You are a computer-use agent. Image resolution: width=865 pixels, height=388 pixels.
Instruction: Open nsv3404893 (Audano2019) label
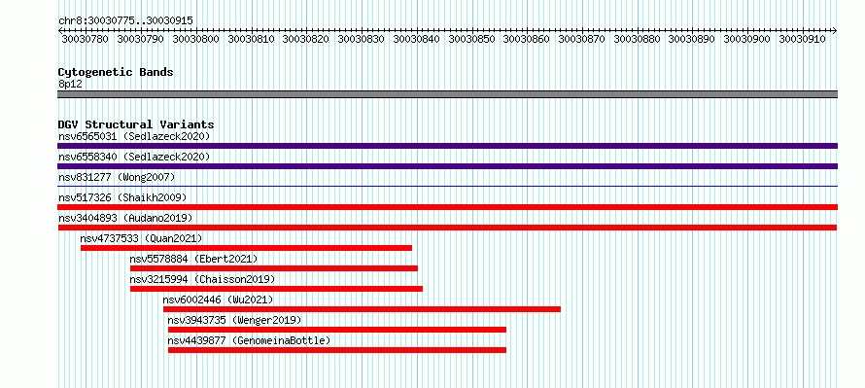(125, 218)
